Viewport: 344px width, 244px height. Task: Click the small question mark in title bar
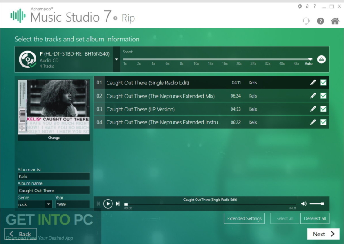point(315,6)
